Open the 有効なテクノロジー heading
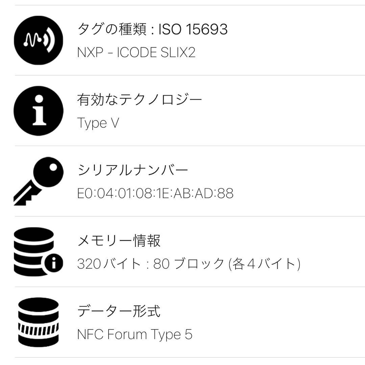This screenshot has width=365, height=365. 140,100
